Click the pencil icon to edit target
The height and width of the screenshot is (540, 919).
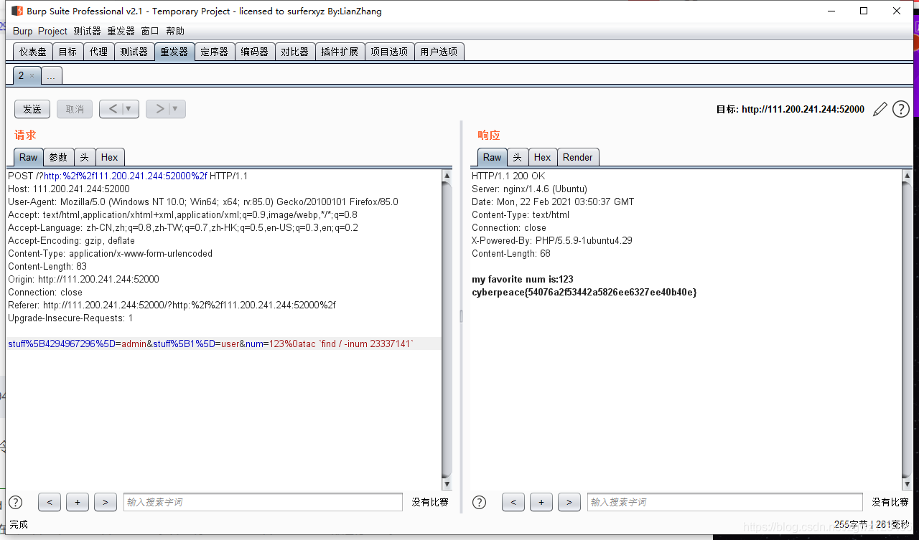880,109
